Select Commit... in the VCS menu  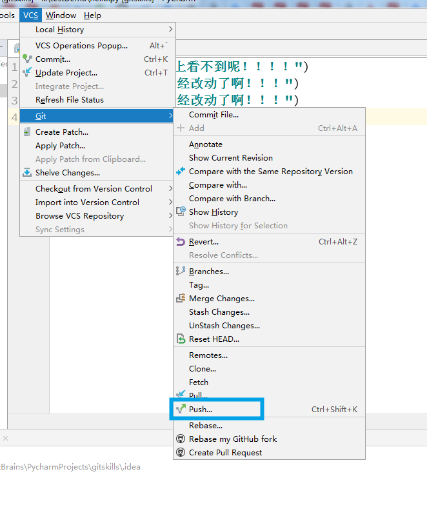97,59
